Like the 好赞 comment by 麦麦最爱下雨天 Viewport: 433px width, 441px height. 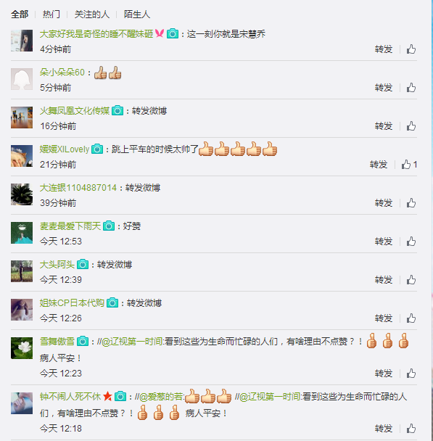[x=411, y=242]
